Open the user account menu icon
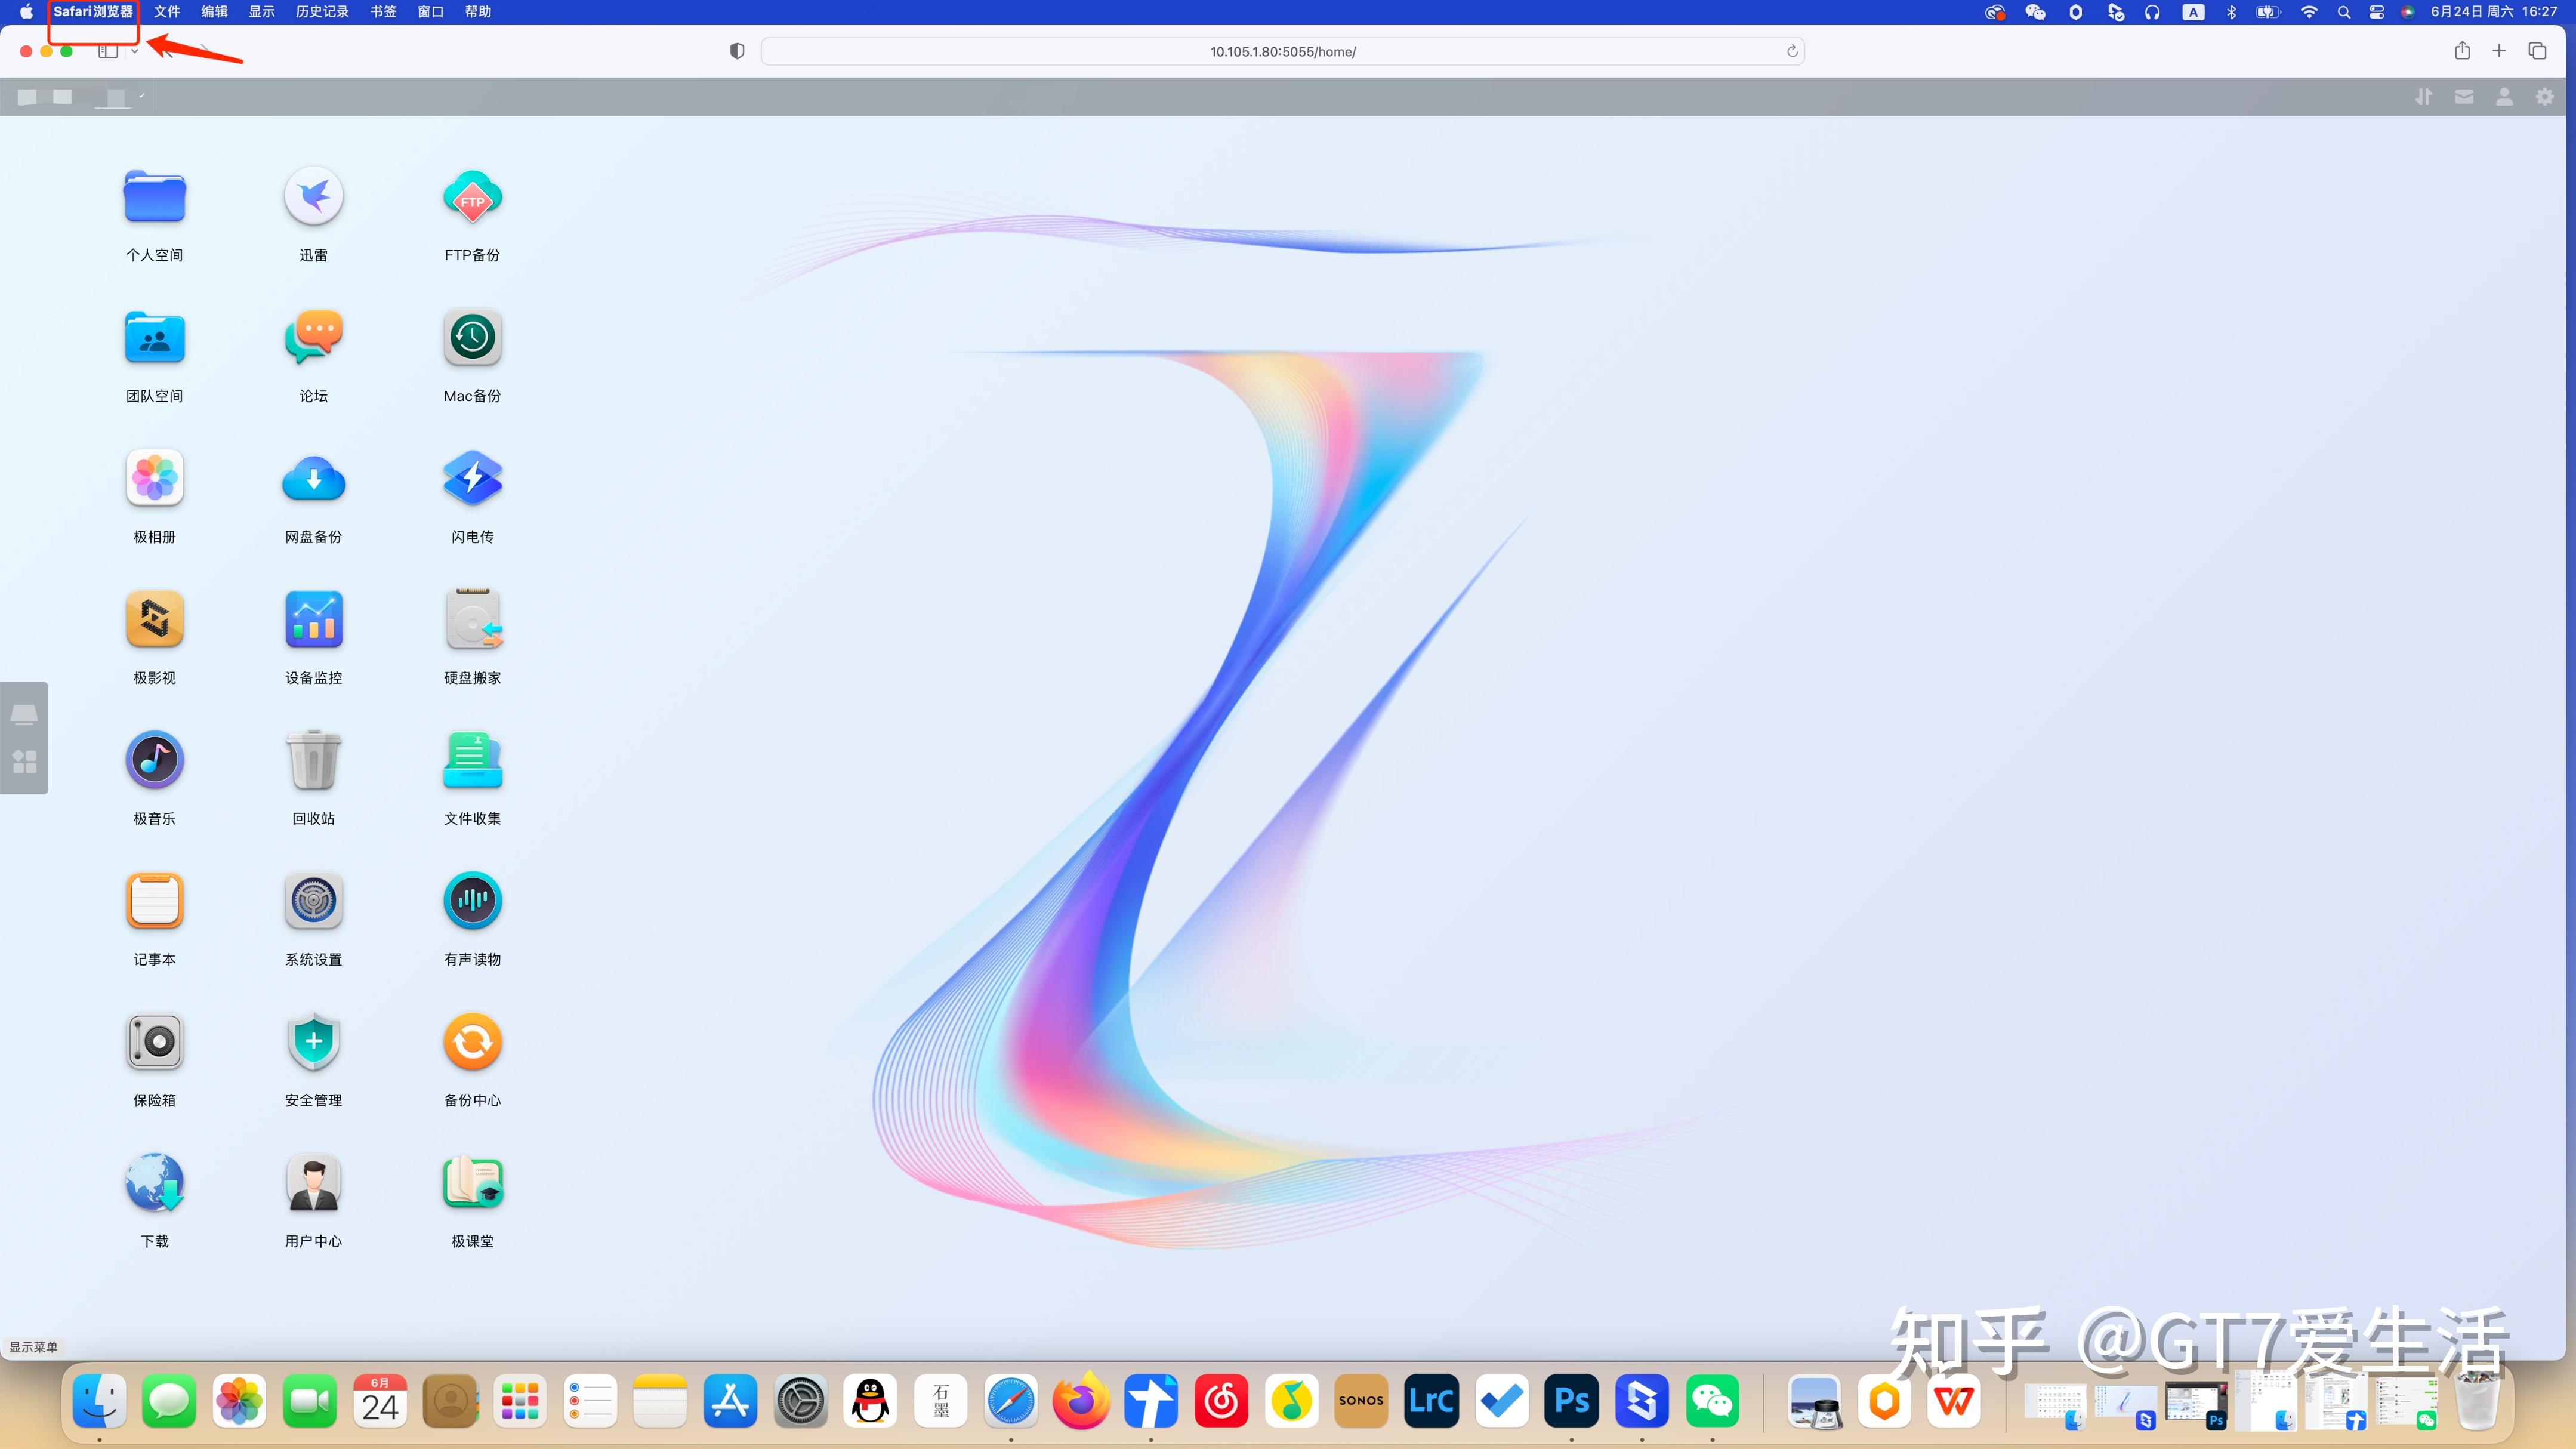This screenshot has height=1449, width=2576. [x=2504, y=97]
